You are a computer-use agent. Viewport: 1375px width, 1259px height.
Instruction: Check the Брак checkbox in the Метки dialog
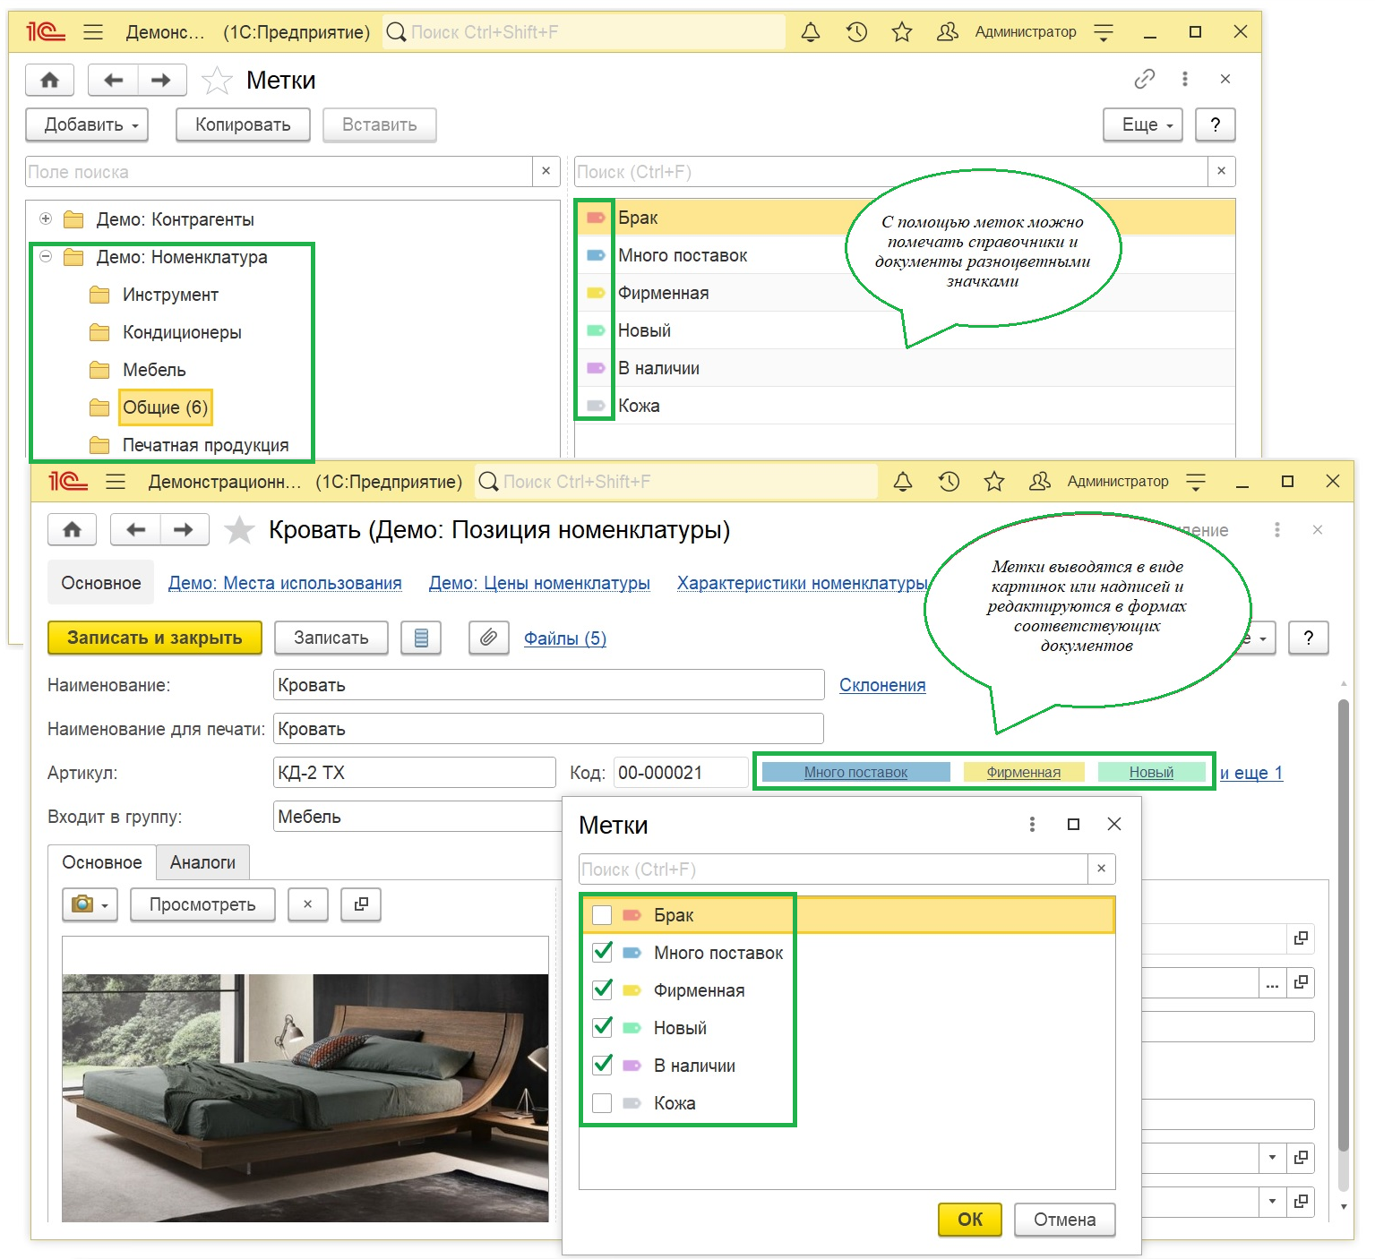(x=602, y=915)
